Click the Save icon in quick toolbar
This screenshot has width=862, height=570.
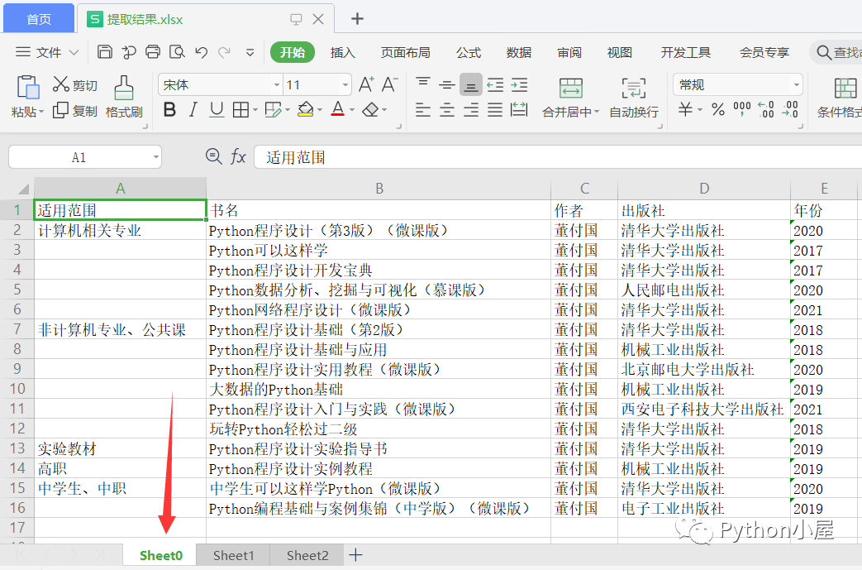(x=104, y=52)
